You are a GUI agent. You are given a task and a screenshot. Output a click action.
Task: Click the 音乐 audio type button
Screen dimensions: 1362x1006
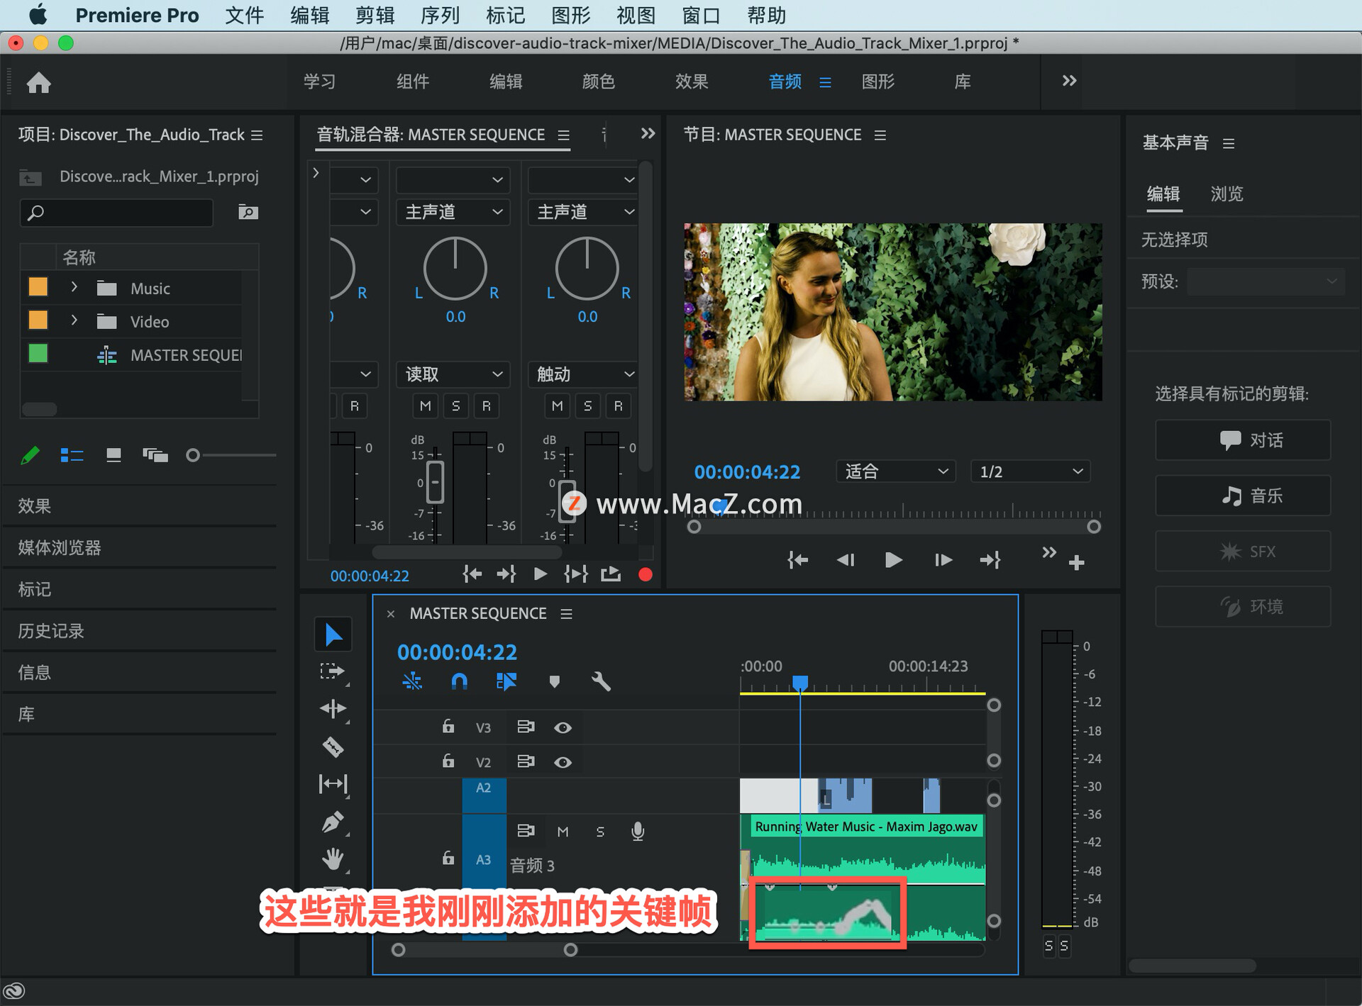coord(1243,496)
